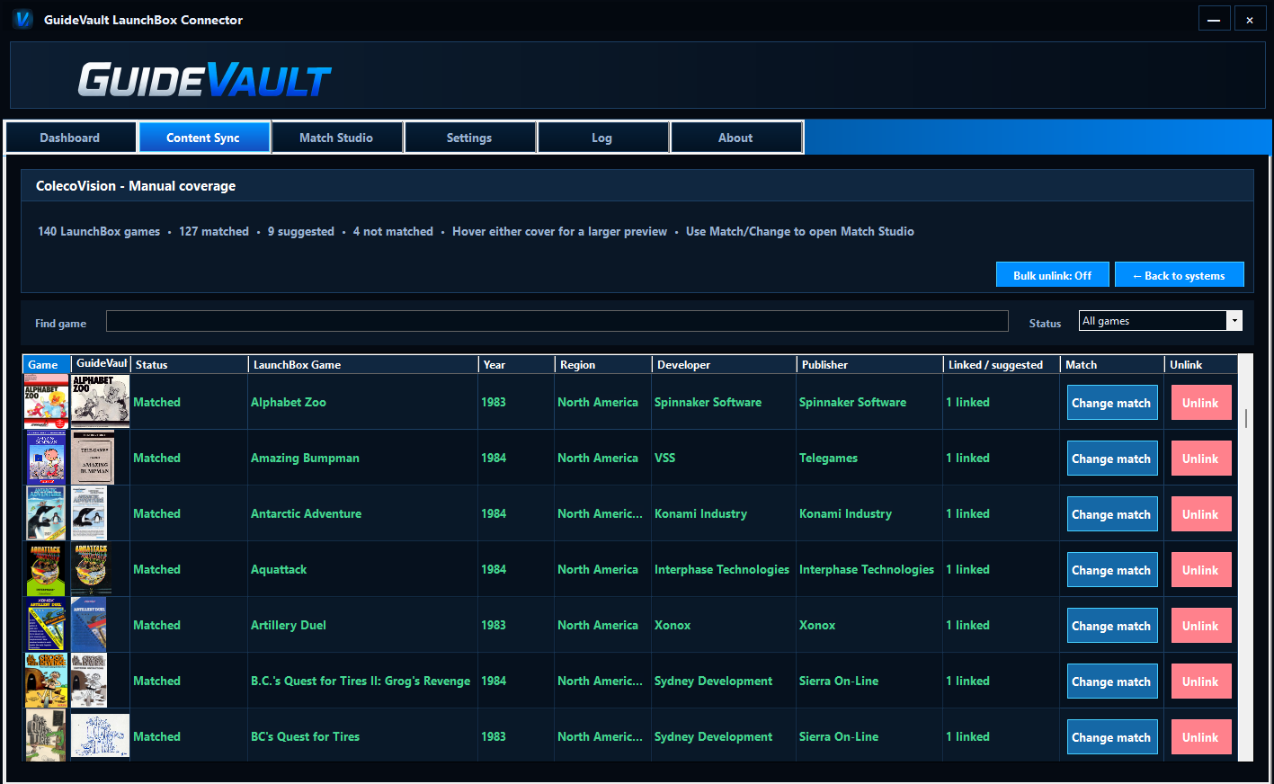Sort by the Year column header
The width and height of the screenshot is (1274, 784).
pyautogui.click(x=517, y=364)
